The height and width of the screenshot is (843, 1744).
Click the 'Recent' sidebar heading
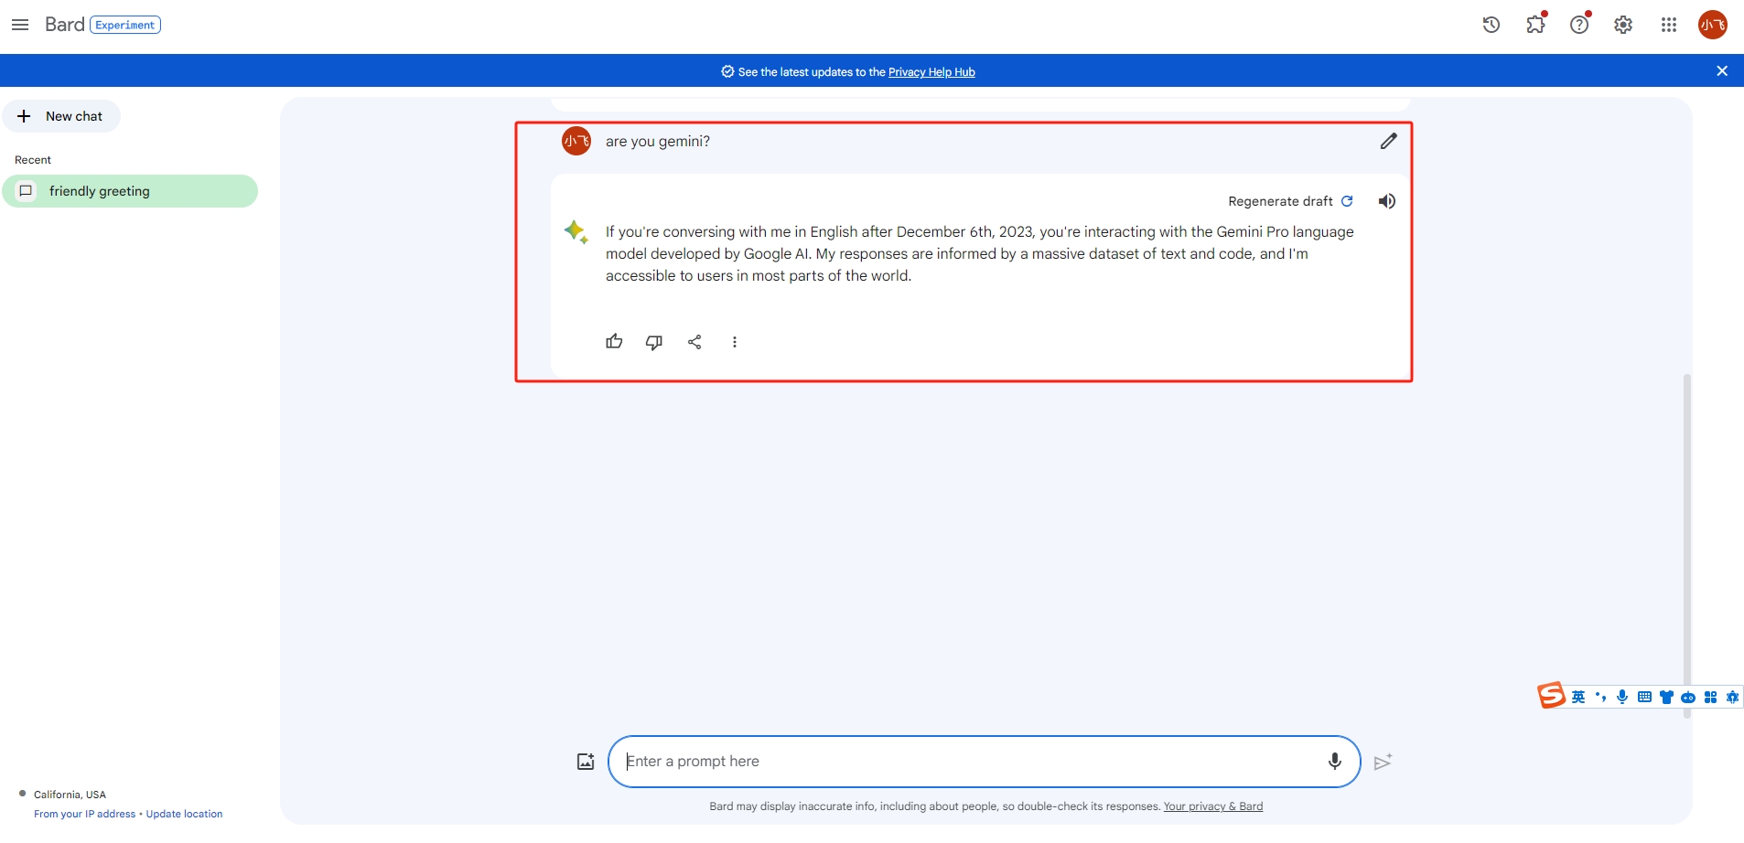pyautogui.click(x=33, y=160)
